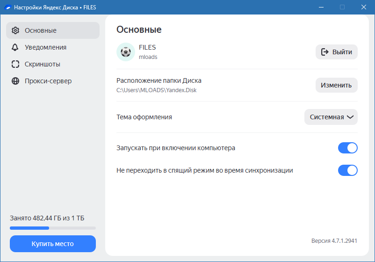Open the Системная theme dropdown

pos(331,117)
